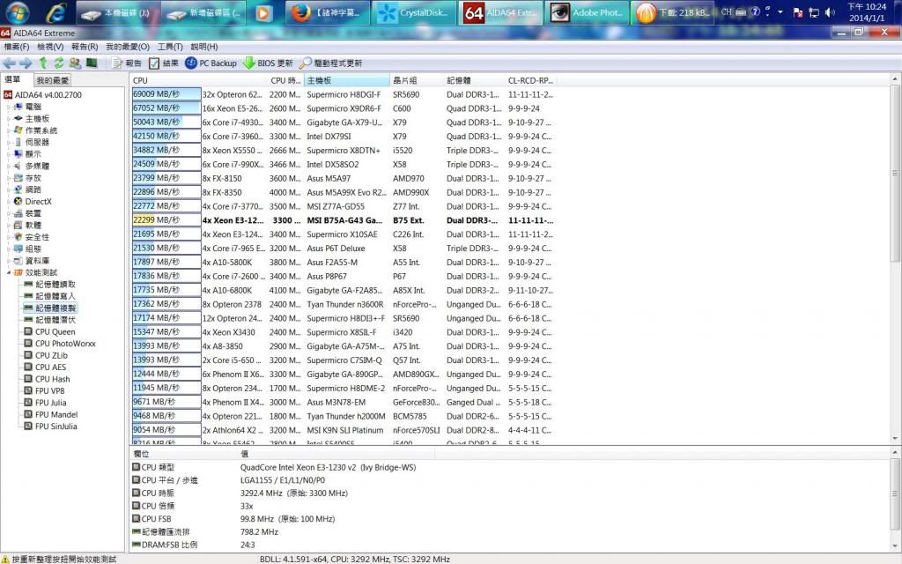Click the Back arrow toolbar icon

[x=9, y=63]
